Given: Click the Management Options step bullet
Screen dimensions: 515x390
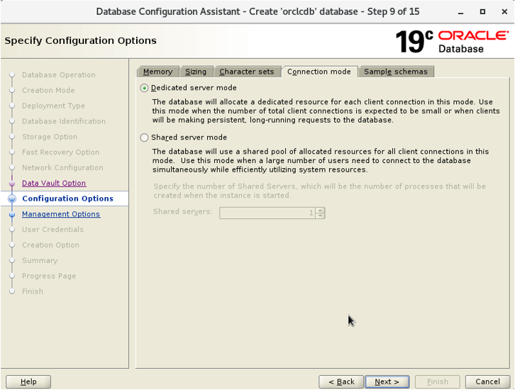Looking at the screenshot, I should 12,215.
